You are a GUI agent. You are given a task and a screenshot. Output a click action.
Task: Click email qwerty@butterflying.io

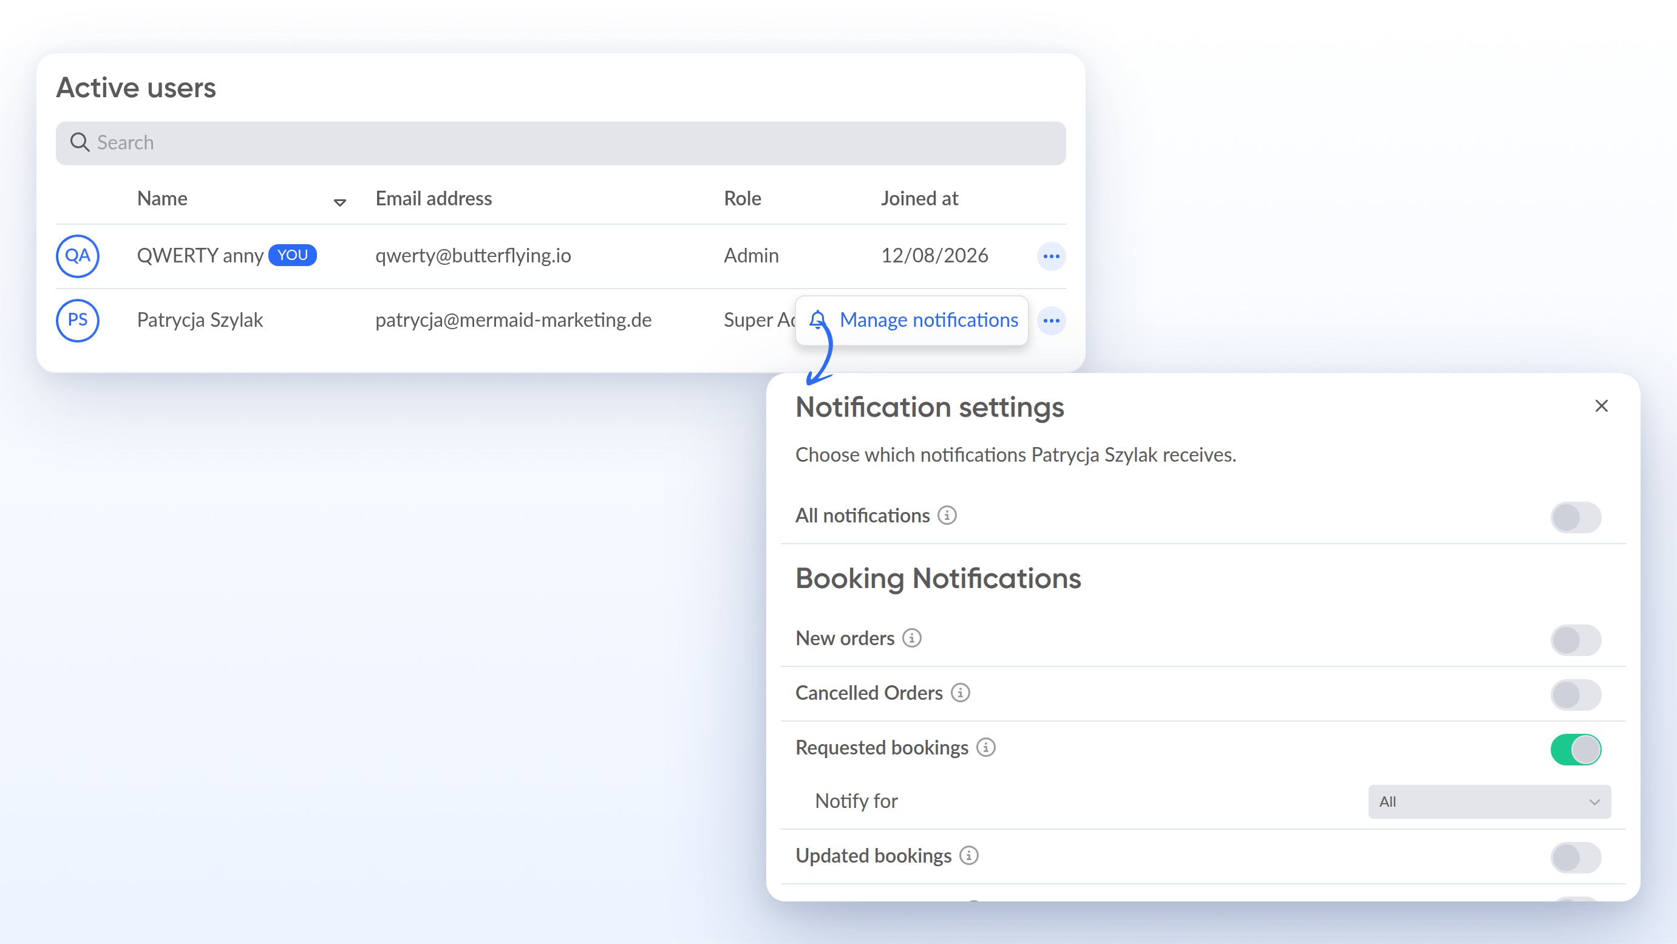coord(472,255)
